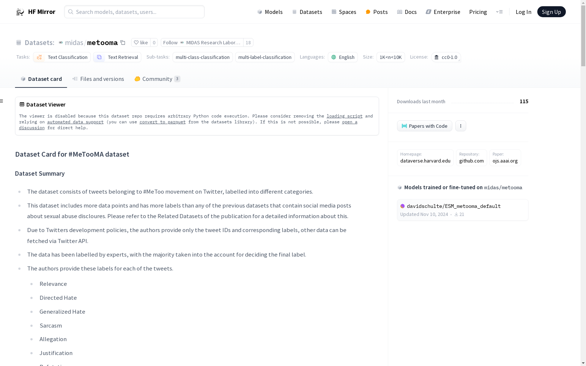
Task: Open the Posts nav item
Action: pos(377,12)
